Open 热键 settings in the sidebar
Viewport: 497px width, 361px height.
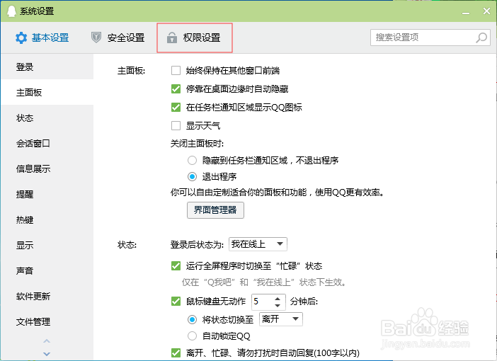pyautogui.click(x=47, y=219)
